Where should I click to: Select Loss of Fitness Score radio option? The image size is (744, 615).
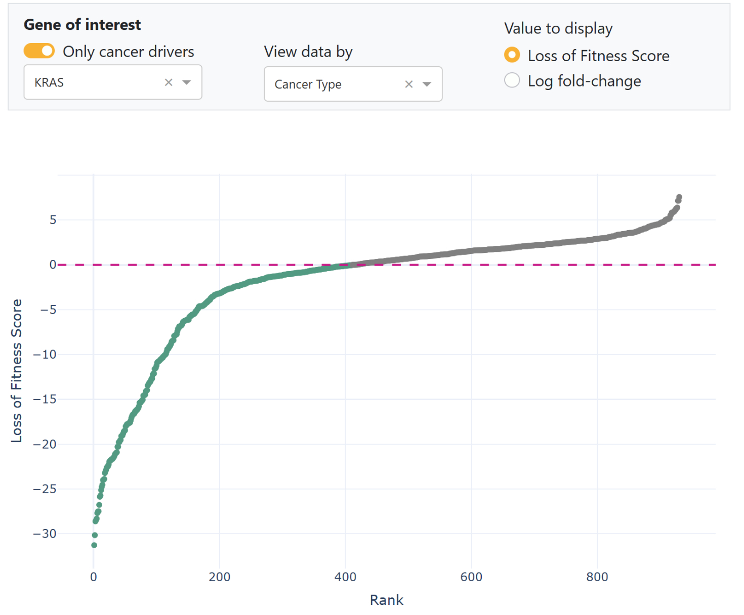(x=512, y=55)
